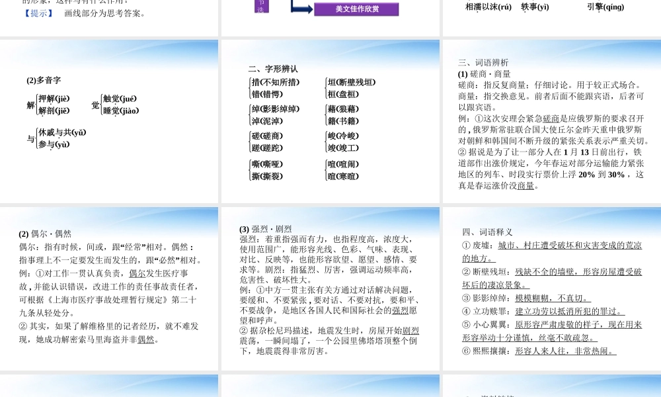Open the 词语释义 slide thumbnail
This screenshot has height=397, width=661.
tap(552, 288)
